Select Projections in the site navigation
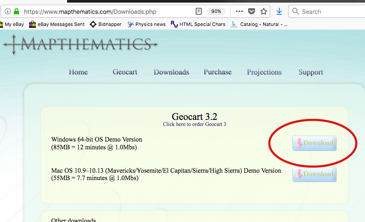The width and height of the screenshot is (365, 222). pos(264,72)
